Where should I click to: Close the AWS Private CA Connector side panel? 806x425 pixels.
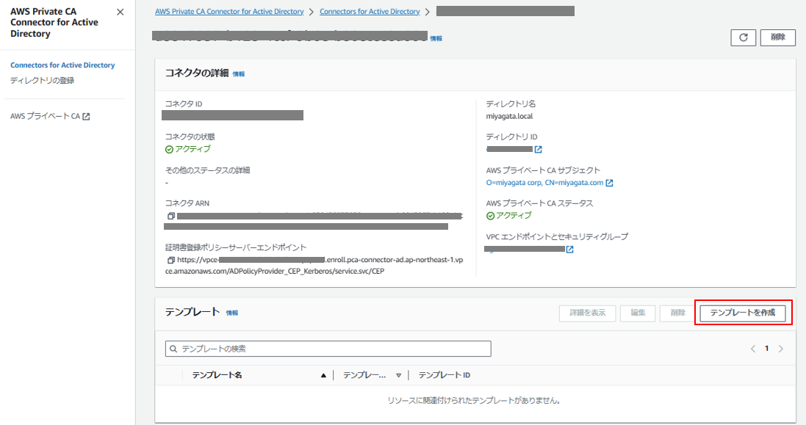click(120, 12)
